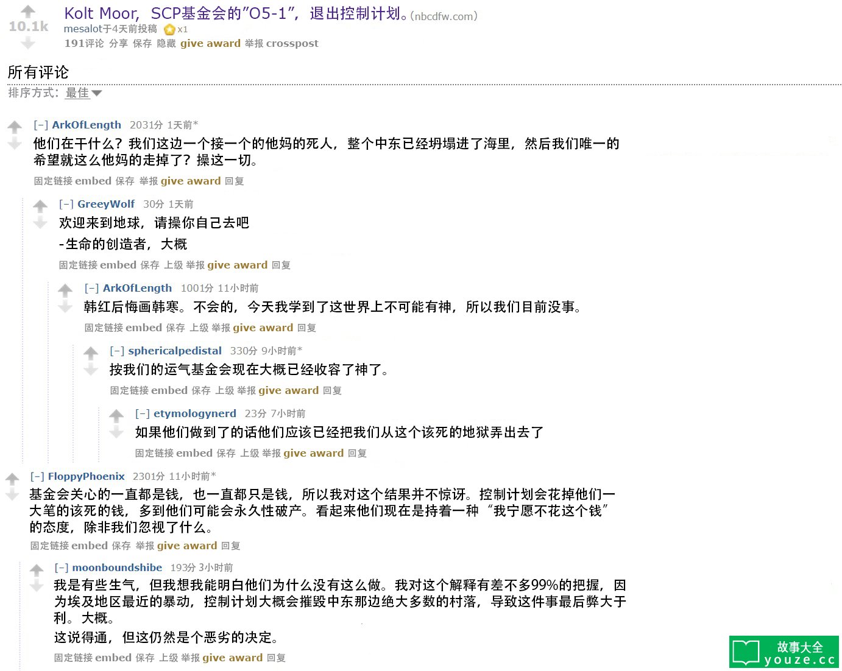Click the 所有评论 heading

coord(38,72)
